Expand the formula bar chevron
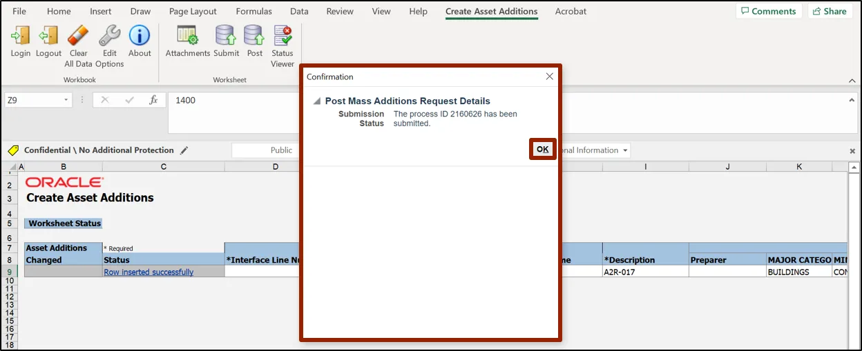Image resolution: width=862 pixels, height=351 pixels. 852,100
